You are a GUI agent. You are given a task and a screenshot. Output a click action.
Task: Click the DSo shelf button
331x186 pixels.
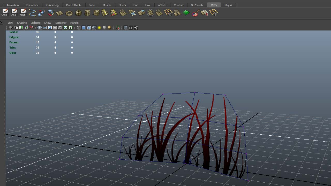point(14,13)
